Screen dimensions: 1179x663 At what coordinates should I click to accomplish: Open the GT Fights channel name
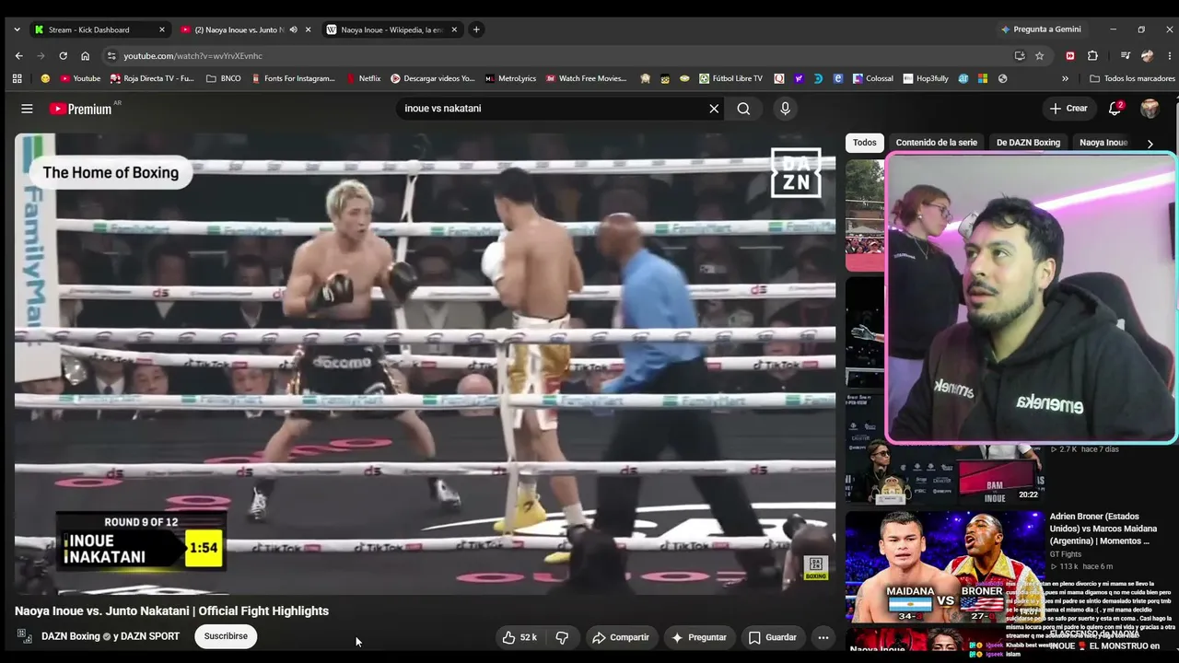(1066, 554)
